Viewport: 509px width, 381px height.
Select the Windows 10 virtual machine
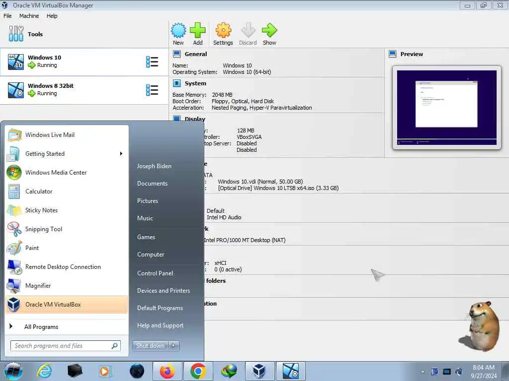tap(84, 62)
